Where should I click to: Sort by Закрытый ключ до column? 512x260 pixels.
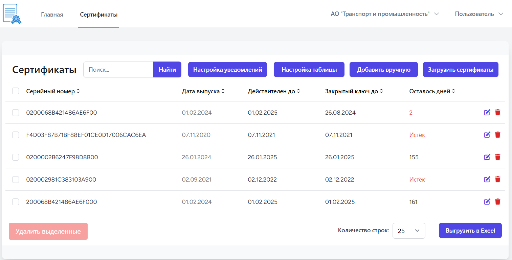coord(354,91)
